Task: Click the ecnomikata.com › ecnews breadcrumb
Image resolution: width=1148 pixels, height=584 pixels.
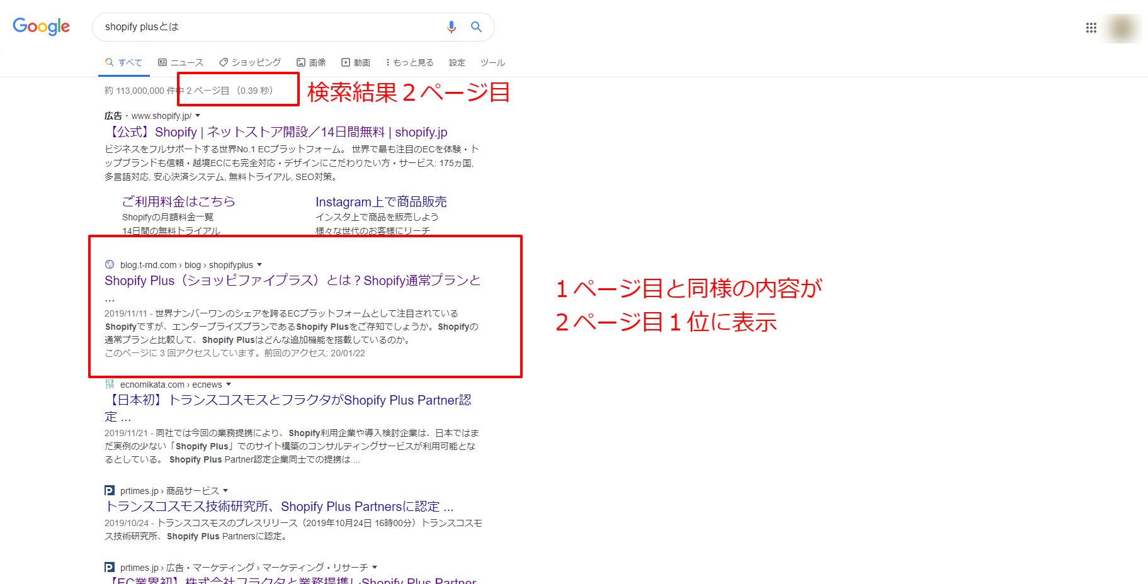Action: pyautogui.click(x=171, y=385)
